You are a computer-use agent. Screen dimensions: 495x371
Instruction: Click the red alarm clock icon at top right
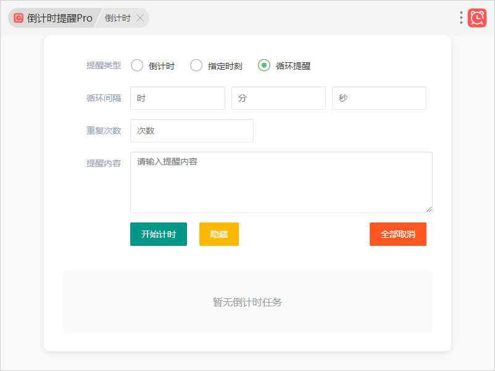pos(476,18)
